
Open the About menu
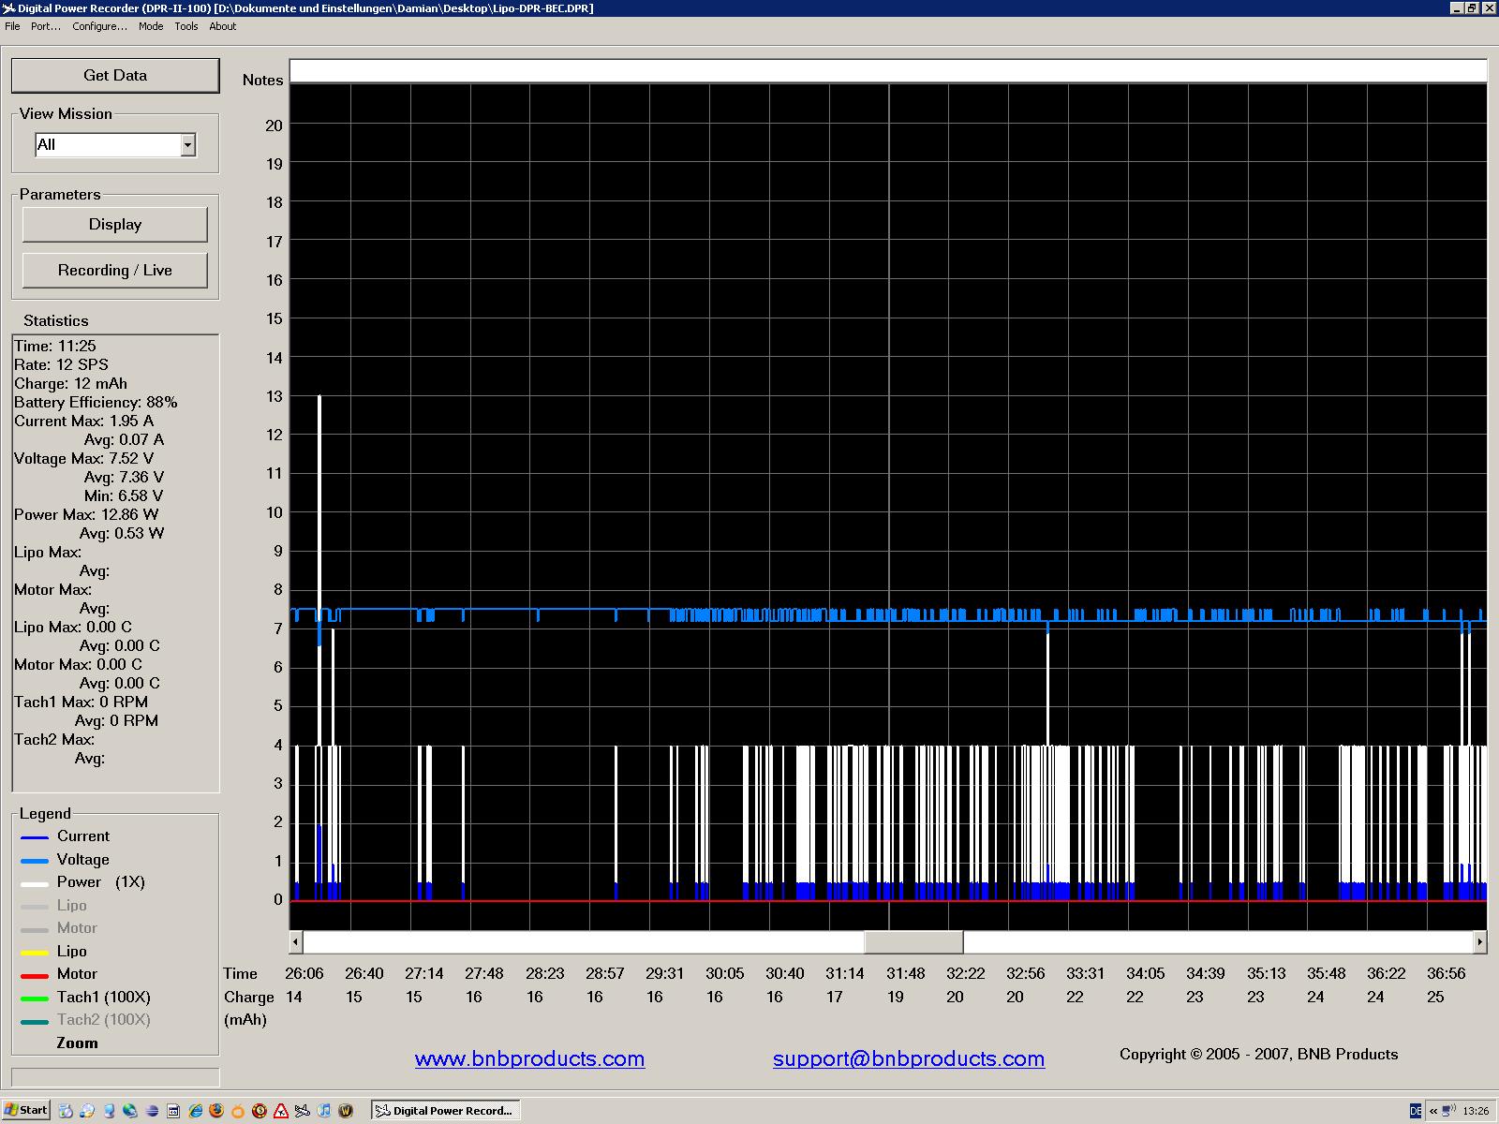pyautogui.click(x=223, y=26)
